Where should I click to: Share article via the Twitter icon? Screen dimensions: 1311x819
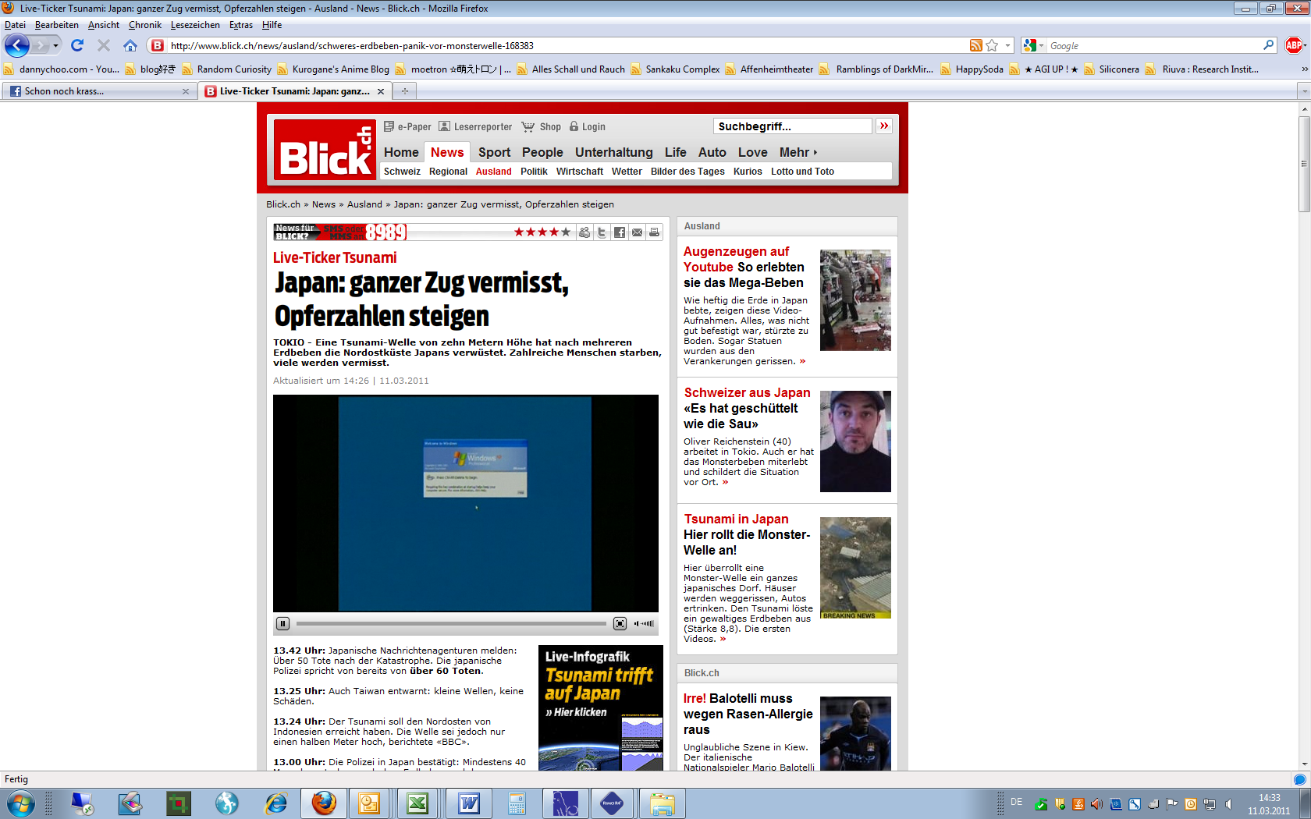[x=602, y=232]
